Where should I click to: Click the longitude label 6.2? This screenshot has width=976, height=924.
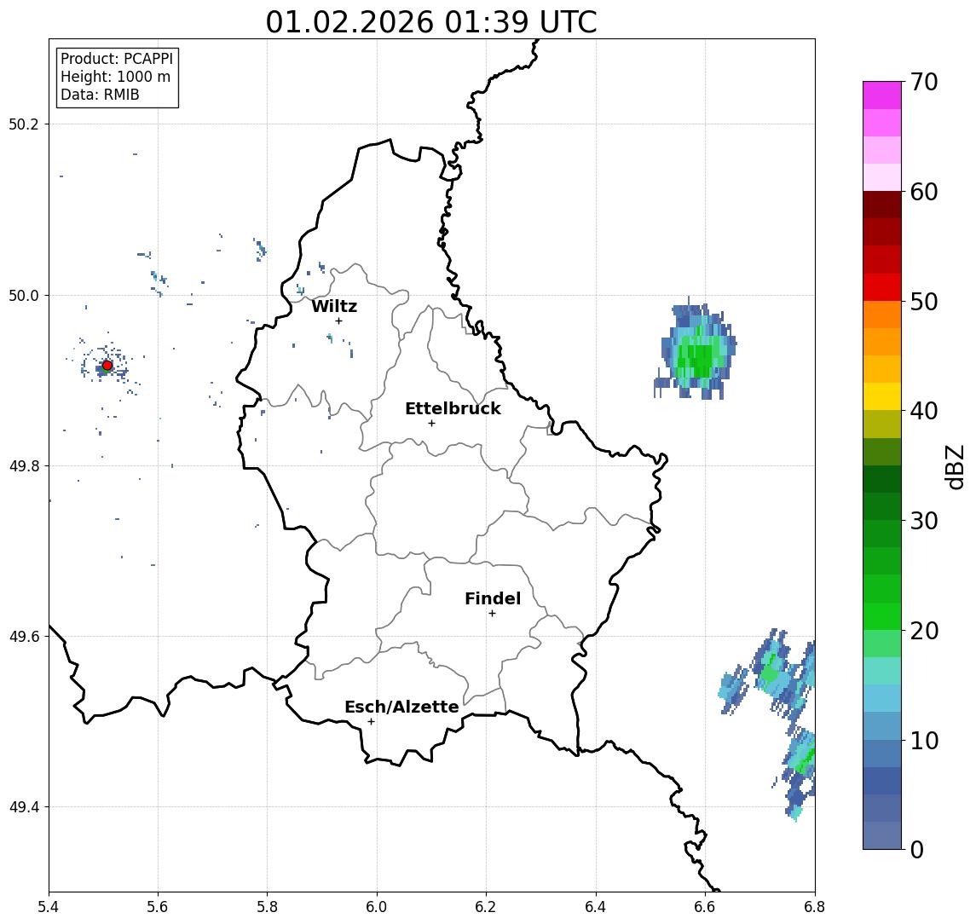(x=486, y=907)
